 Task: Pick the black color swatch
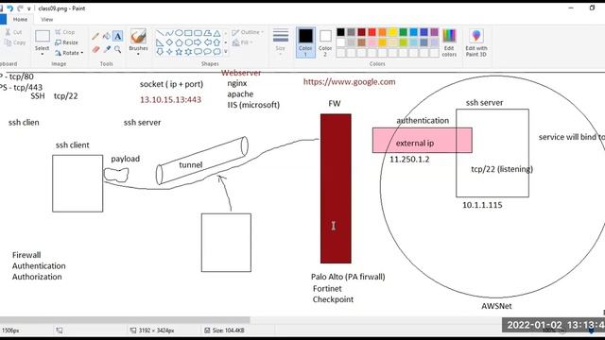click(x=340, y=32)
